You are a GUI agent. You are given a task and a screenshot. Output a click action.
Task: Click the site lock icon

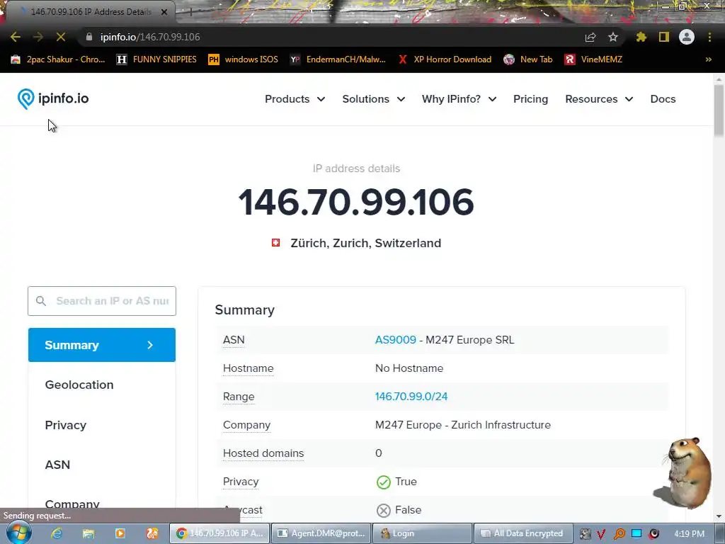point(89,37)
